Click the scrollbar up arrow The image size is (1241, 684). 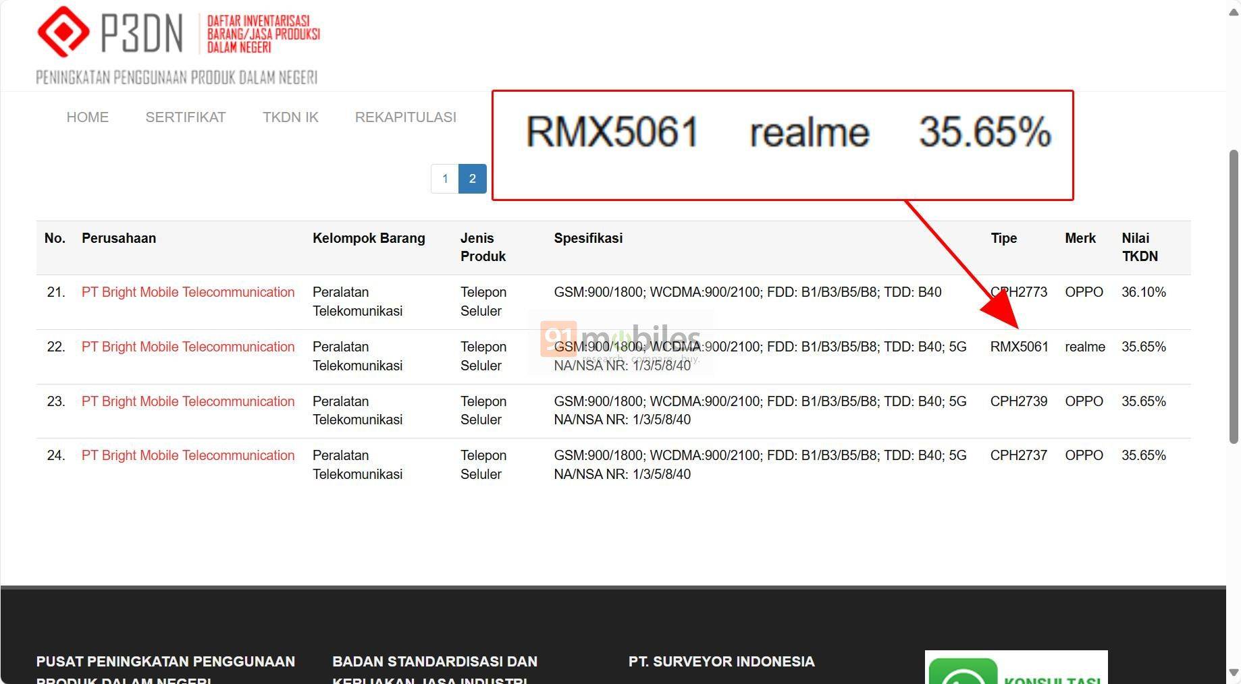point(1234,13)
